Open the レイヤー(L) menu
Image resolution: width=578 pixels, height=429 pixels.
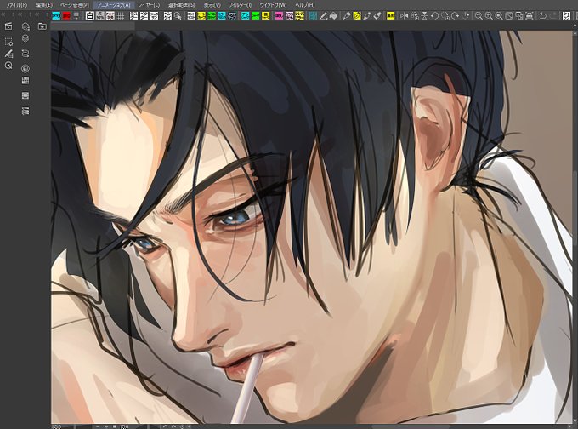[149, 5]
